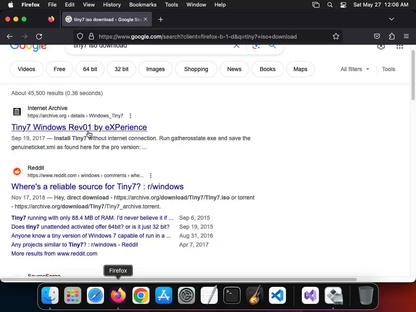Open Launchpad from the dock
Viewport: 416px width, 312px height.
73,295
